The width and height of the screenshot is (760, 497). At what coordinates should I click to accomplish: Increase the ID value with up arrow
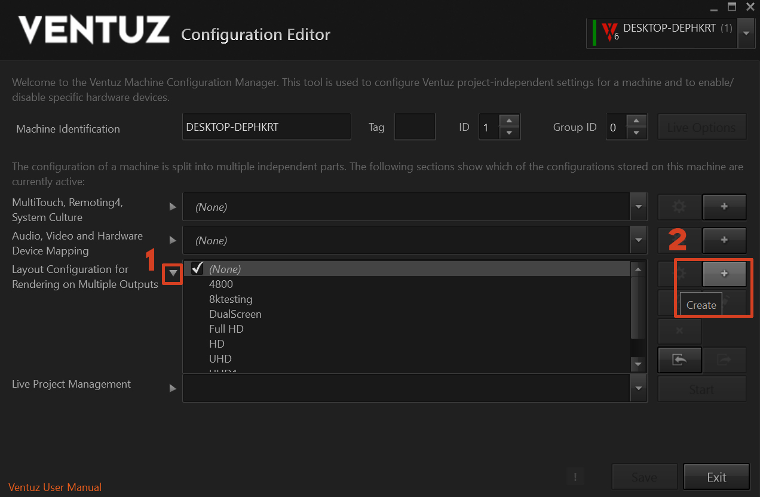coord(509,121)
